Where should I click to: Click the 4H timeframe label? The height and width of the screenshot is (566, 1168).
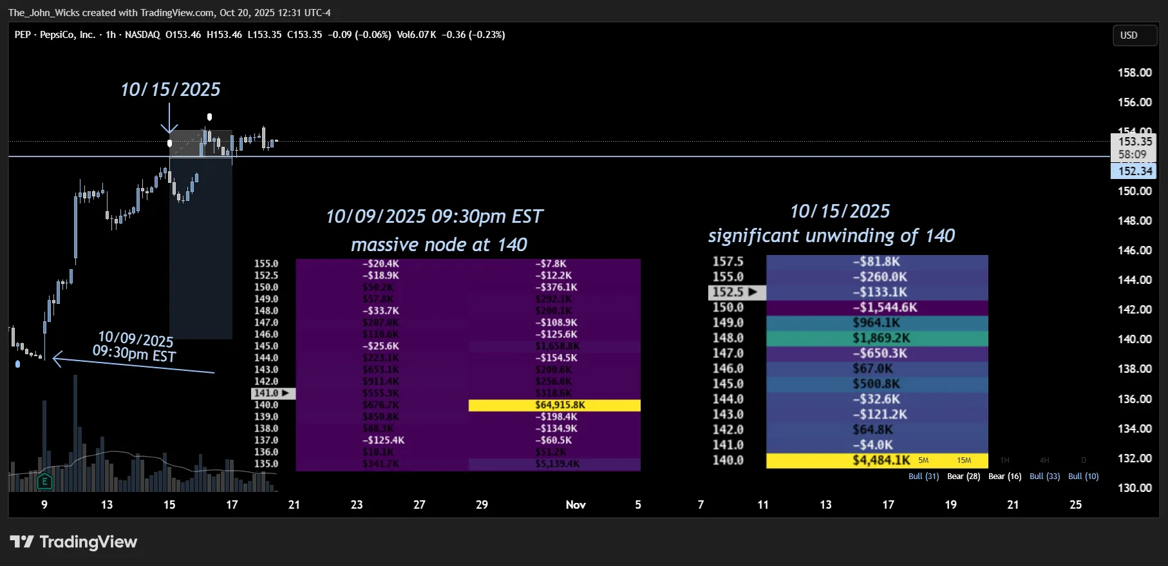click(1044, 460)
